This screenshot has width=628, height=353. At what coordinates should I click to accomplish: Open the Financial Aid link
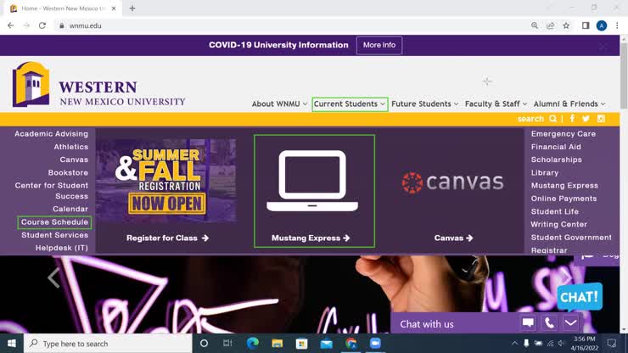[x=555, y=147]
